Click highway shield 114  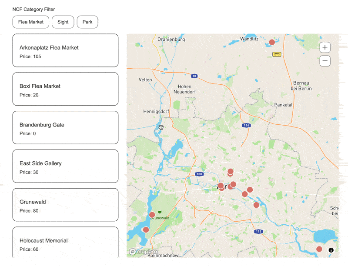point(246,125)
